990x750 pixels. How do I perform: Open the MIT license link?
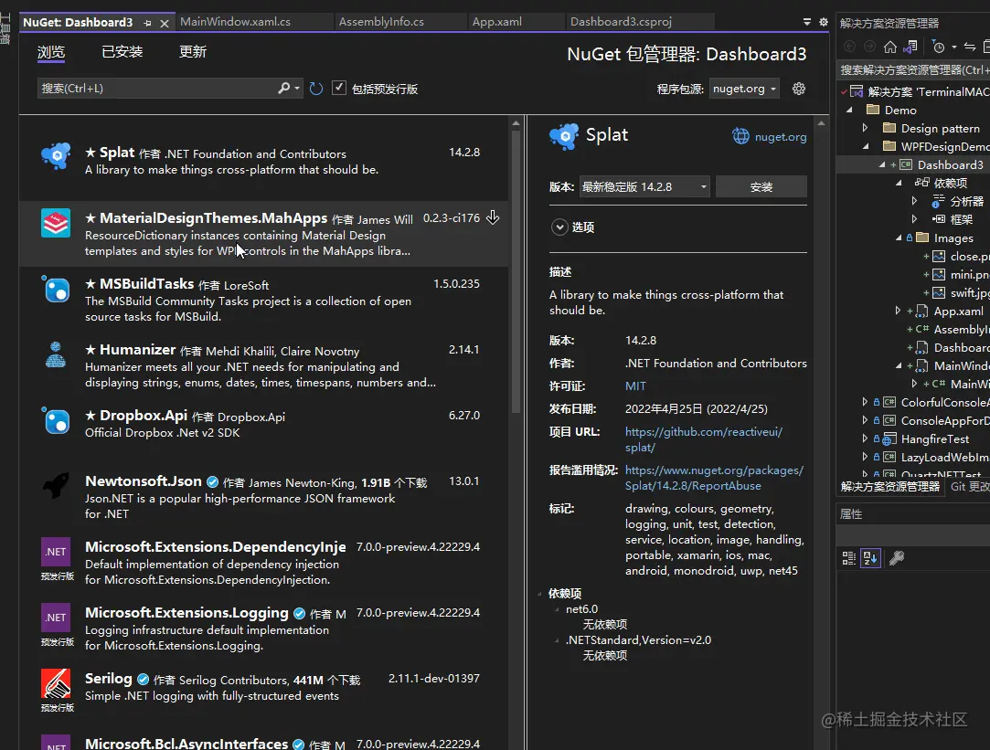point(635,386)
